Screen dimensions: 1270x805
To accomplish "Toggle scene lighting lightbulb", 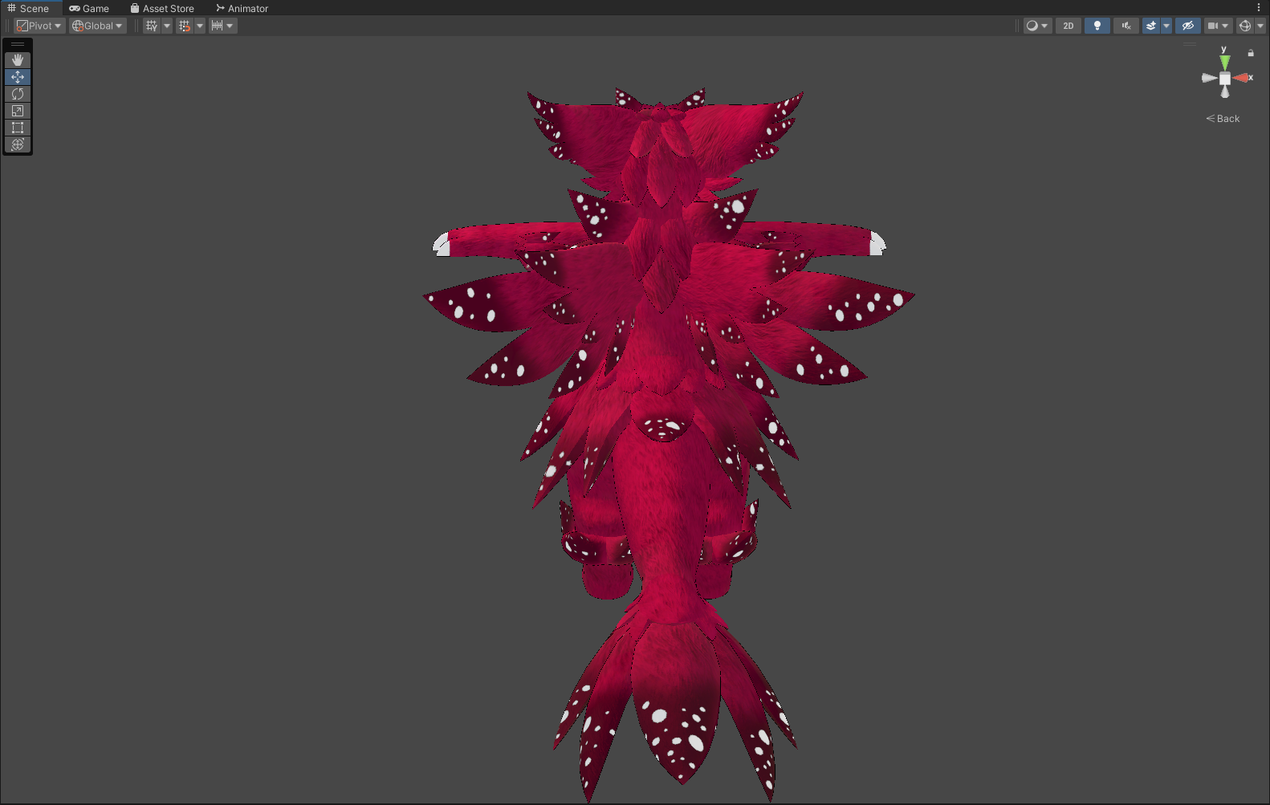I will 1097,26.
